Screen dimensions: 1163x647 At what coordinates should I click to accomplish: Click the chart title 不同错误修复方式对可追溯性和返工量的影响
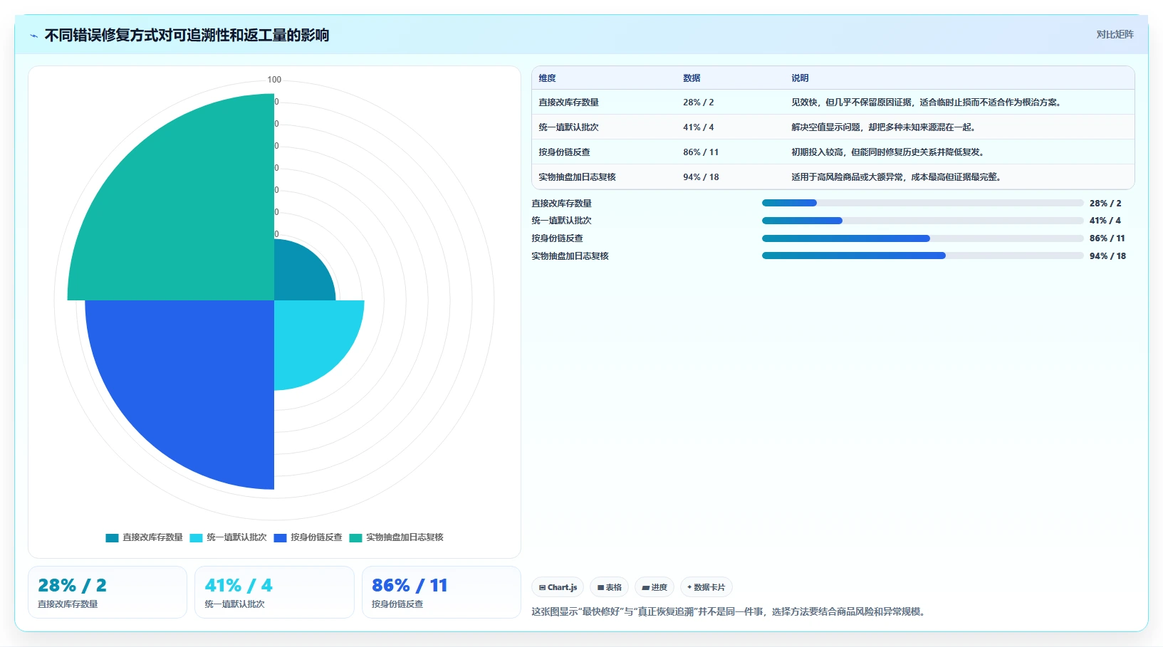(187, 36)
